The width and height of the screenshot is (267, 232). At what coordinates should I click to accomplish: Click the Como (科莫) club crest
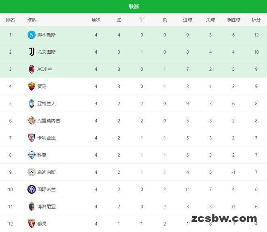[x=32, y=155]
